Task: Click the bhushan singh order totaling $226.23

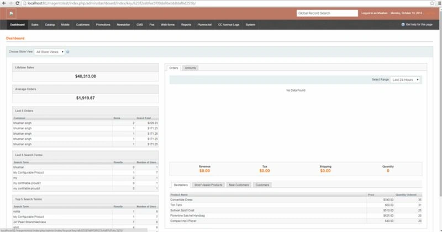Action: (x=86, y=123)
